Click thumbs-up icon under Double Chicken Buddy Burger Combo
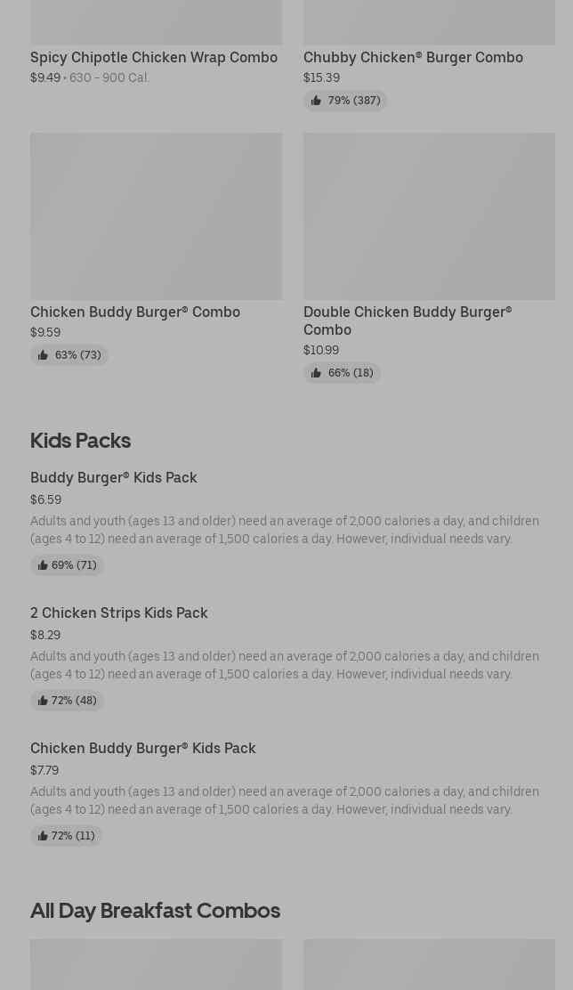The height and width of the screenshot is (990, 573). coord(316,373)
